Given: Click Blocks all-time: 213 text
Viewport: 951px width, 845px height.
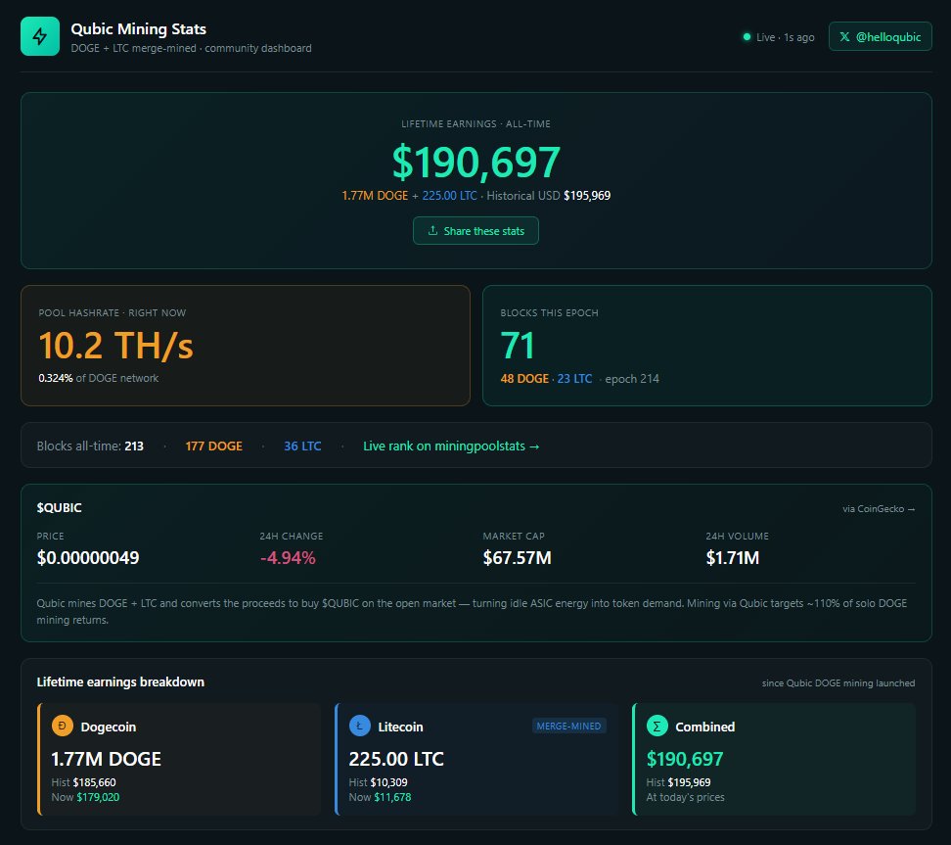Looking at the screenshot, I should (90, 446).
